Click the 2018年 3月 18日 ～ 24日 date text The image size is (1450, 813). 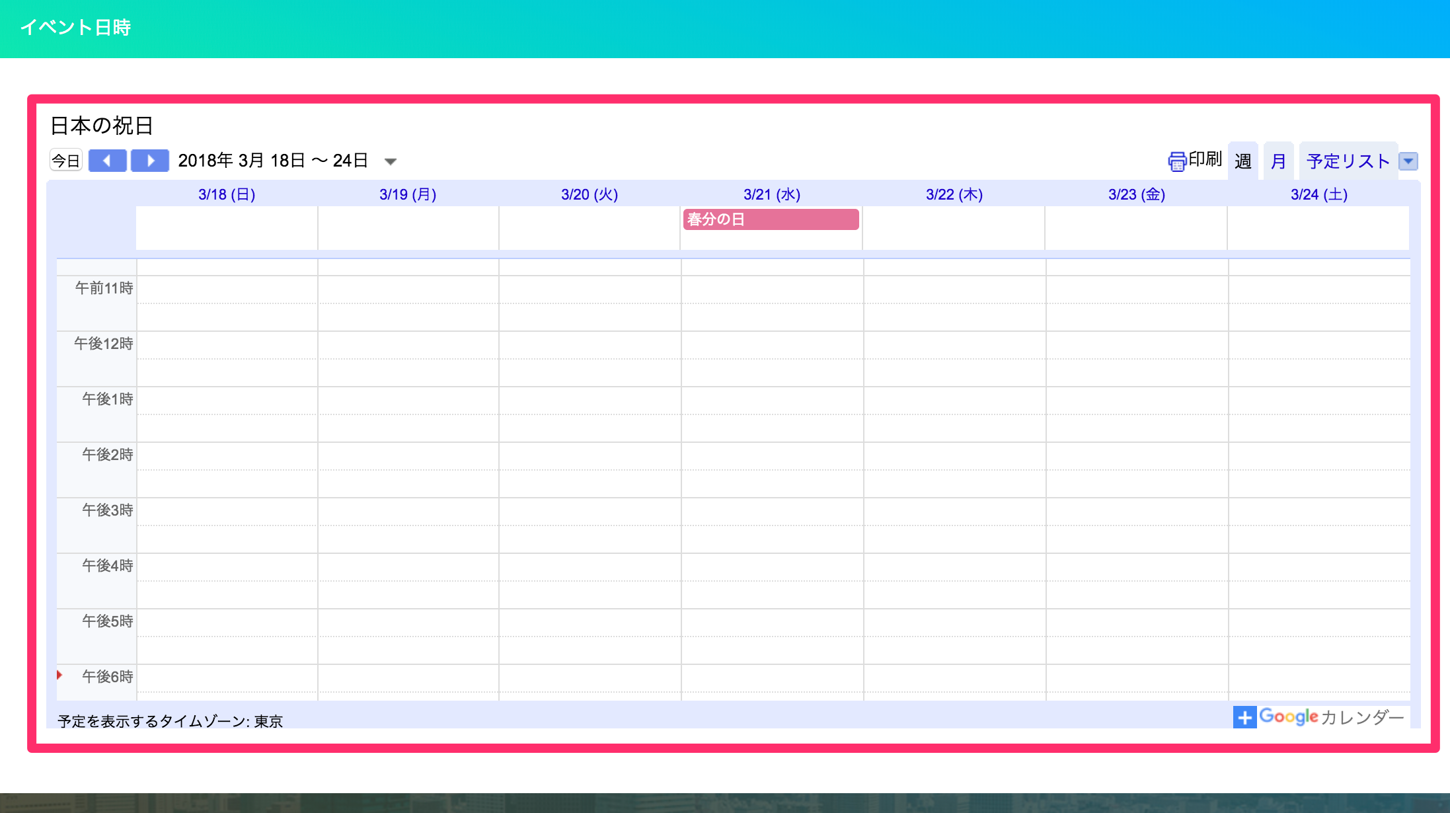[x=273, y=161]
